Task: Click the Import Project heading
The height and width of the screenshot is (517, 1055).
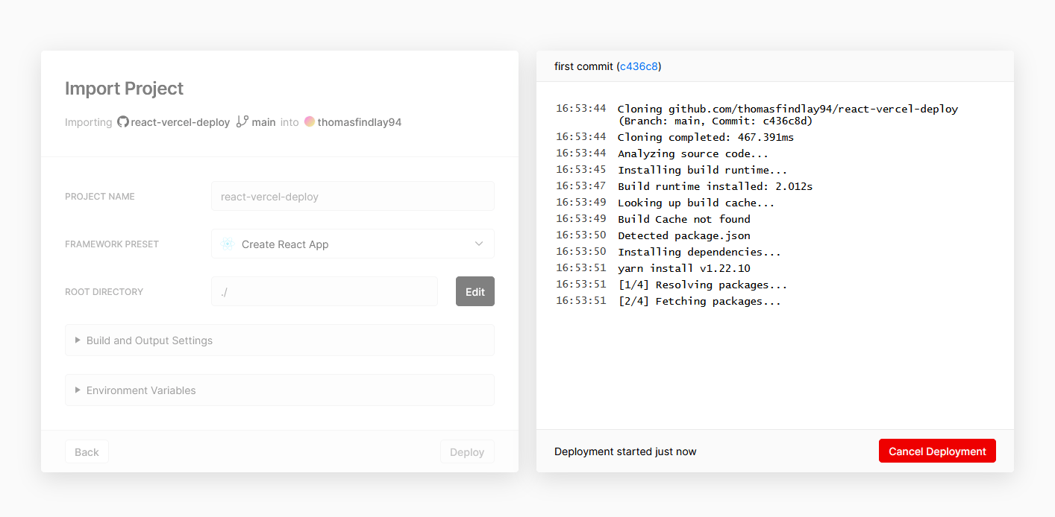Action: pos(124,88)
